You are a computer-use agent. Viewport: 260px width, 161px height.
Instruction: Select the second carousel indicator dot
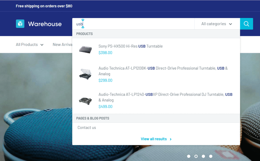(x=196, y=156)
